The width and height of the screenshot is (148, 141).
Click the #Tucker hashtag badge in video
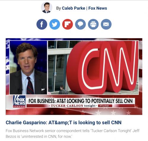[x=105, y=106]
